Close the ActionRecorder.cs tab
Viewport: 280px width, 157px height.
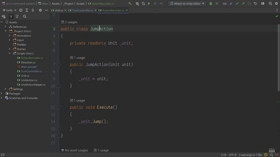click(x=126, y=10)
